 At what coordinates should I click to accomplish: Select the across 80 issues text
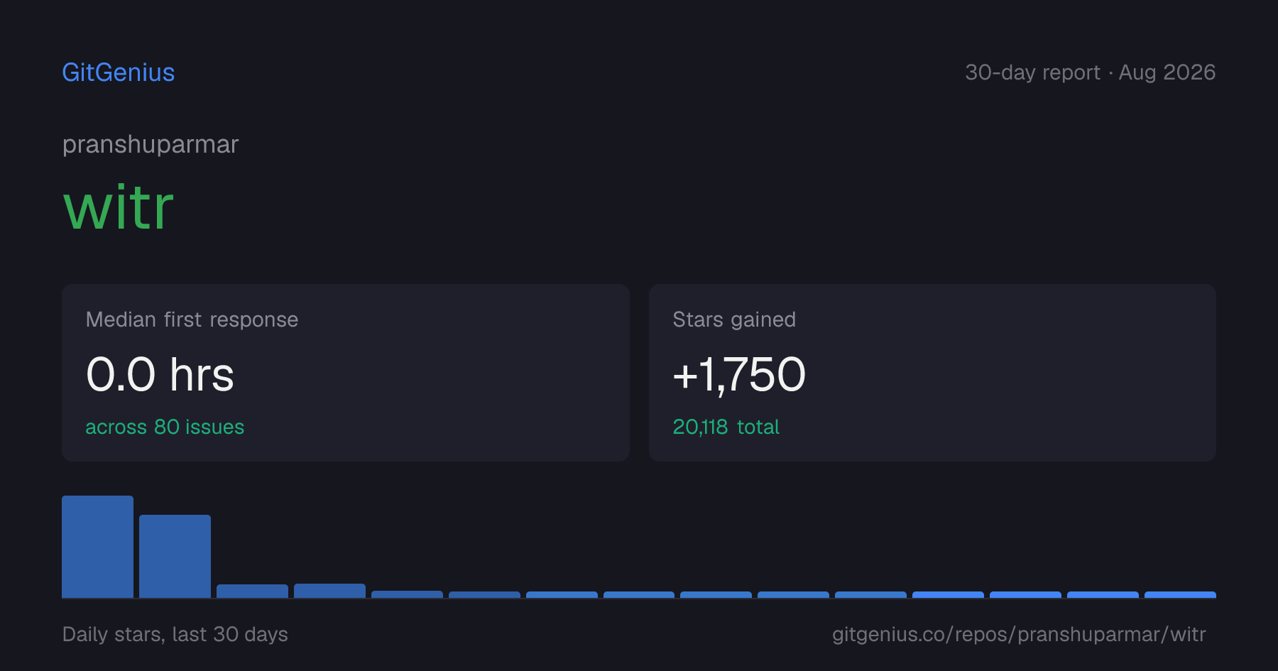[x=165, y=427]
